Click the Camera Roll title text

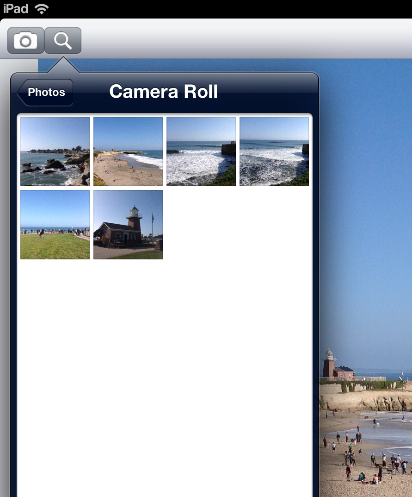(x=164, y=92)
